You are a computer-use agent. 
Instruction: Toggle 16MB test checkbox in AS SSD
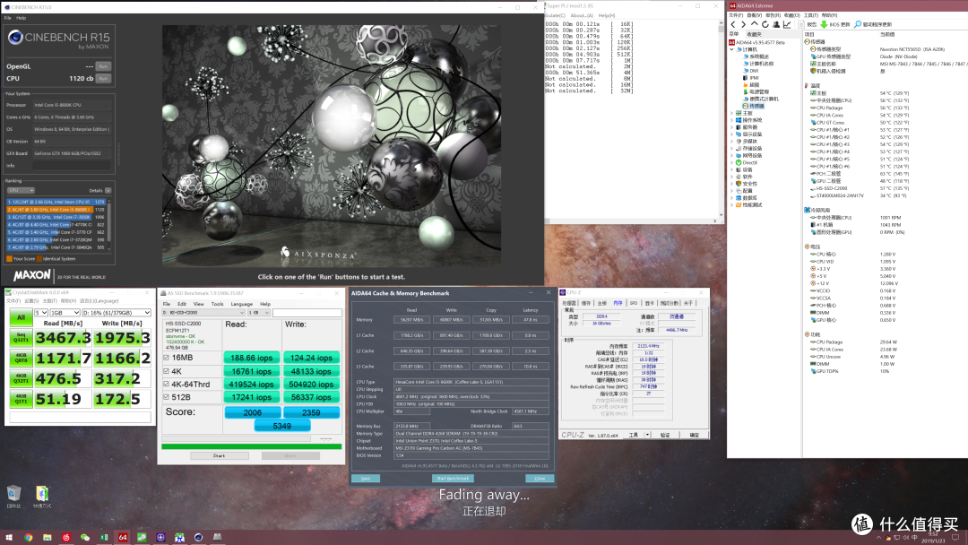(x=166, y=358)
